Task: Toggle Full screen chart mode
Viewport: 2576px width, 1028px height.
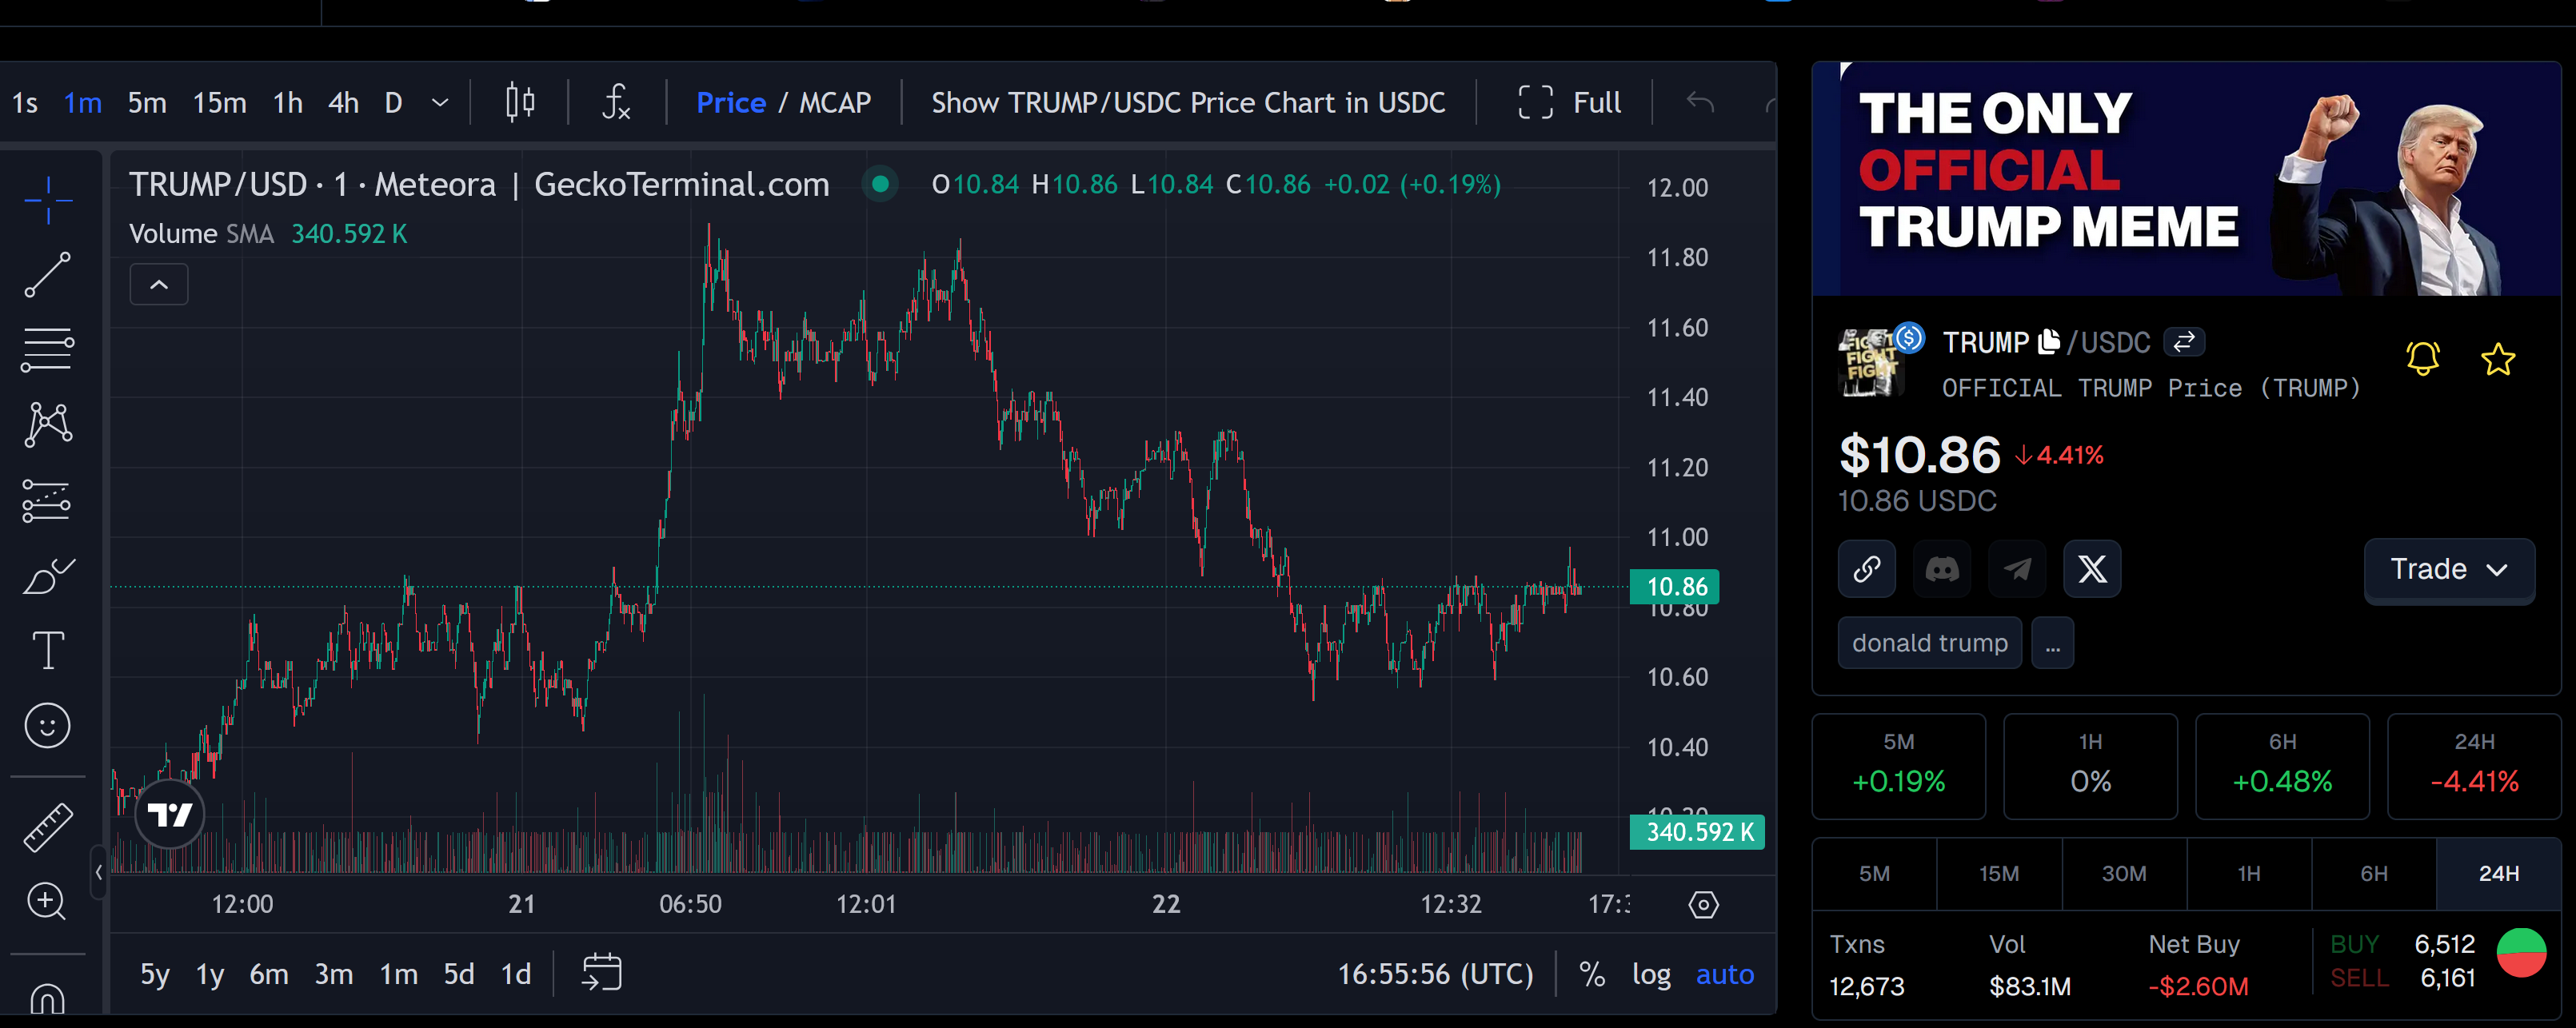Action: 1569,102
